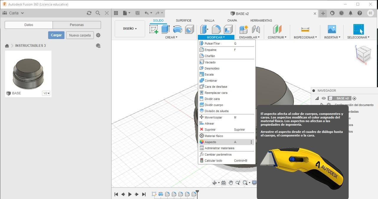This screenshot has width=378, height=199.
Task: Open the job status clock icon
Action: click(x=341, y=13)
